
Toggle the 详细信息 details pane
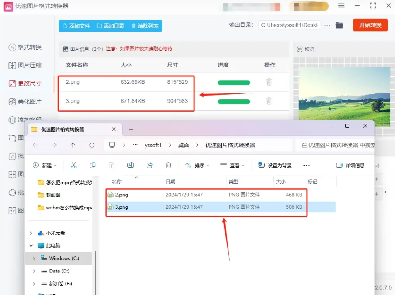[x=350, y=166]
